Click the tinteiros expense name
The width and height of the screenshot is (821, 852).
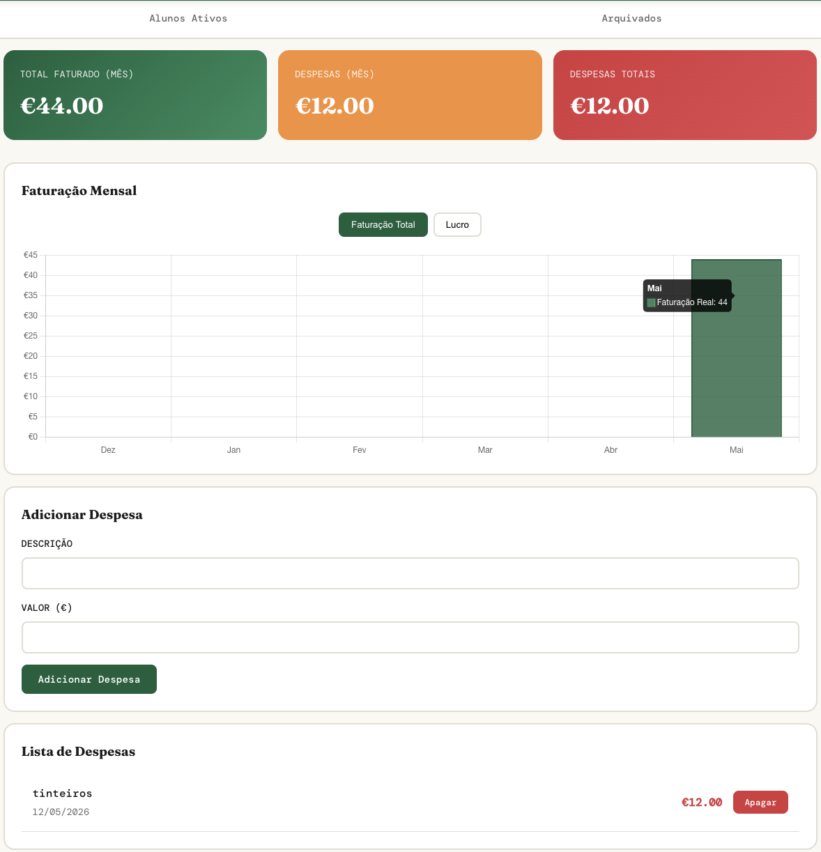point(62,793)
